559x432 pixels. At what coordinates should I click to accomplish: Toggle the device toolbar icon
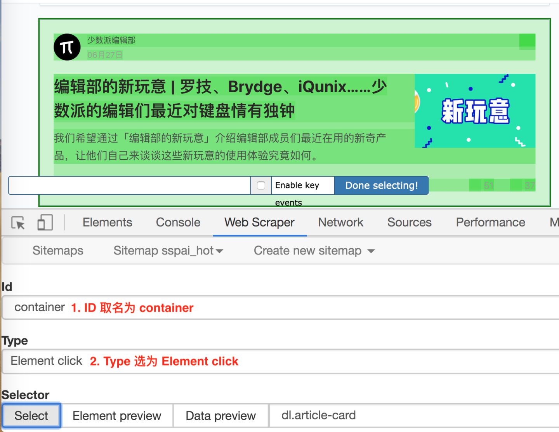[x=45, y=223]
